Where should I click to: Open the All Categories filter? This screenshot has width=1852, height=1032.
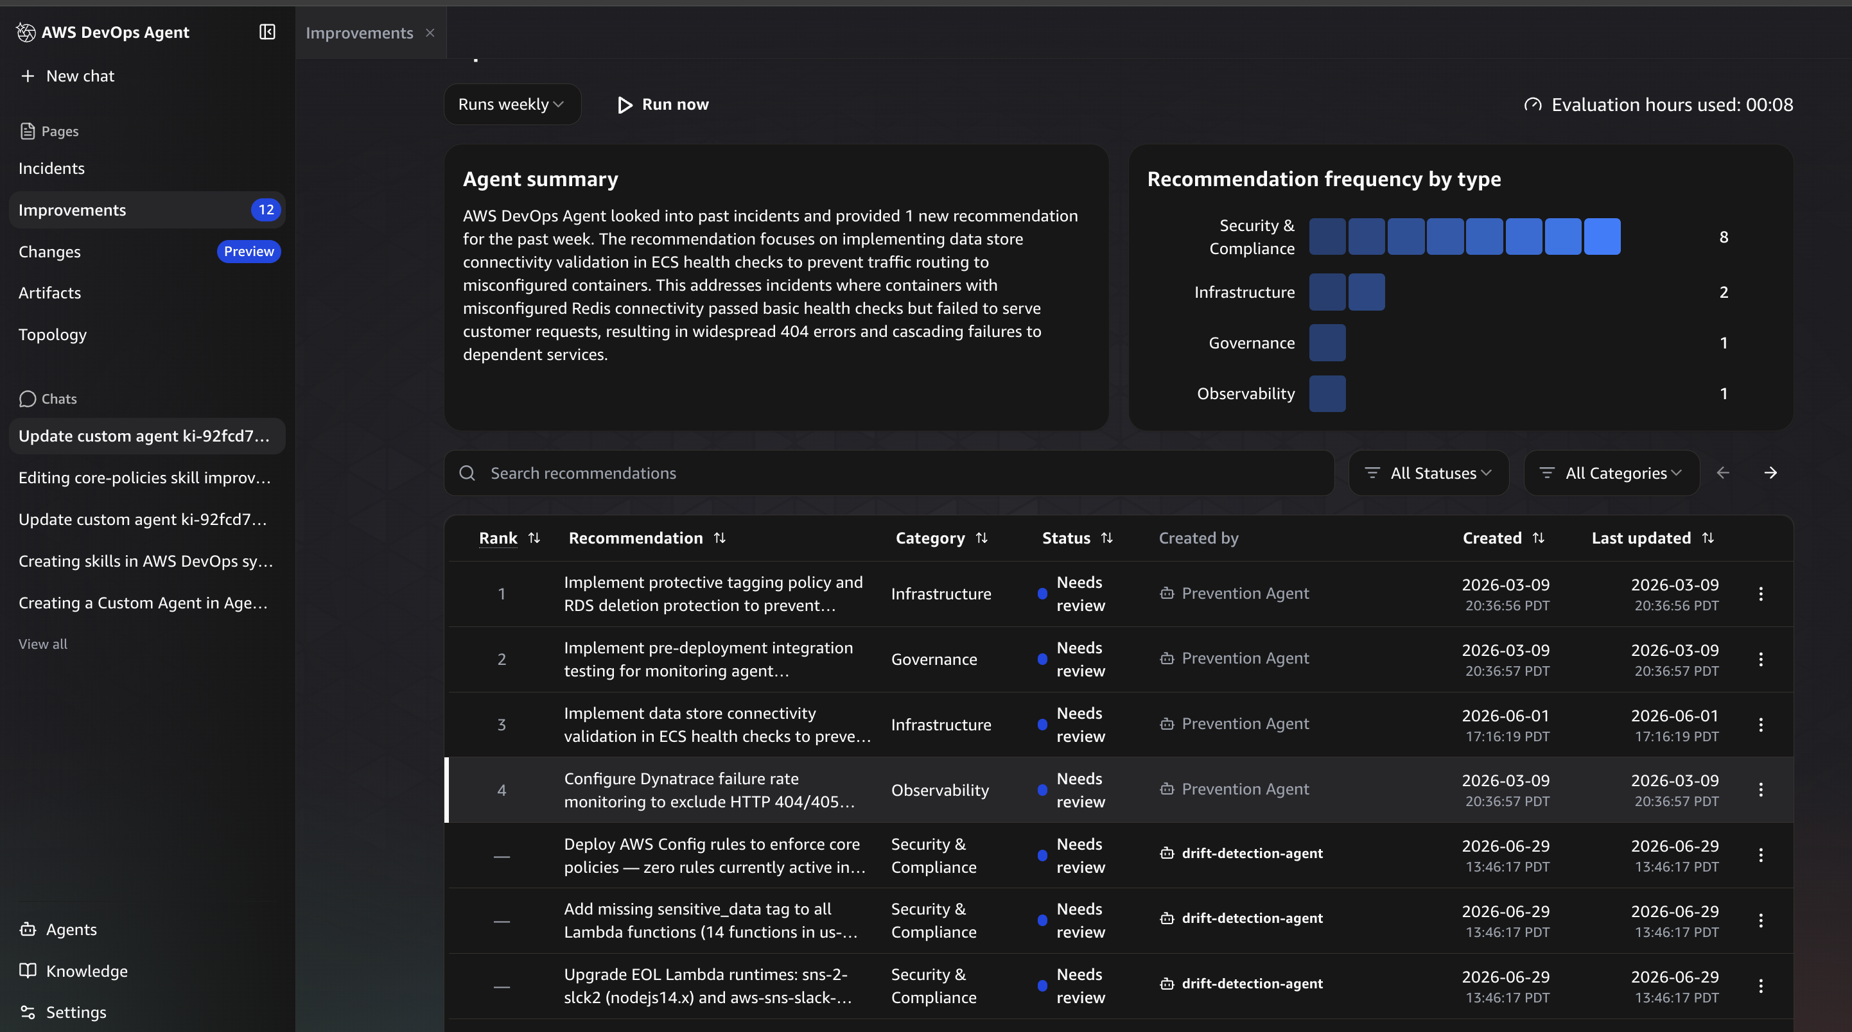[1611, 473]
